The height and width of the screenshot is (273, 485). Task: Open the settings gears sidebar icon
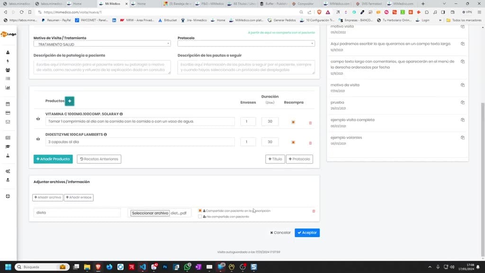coord(8,171)
